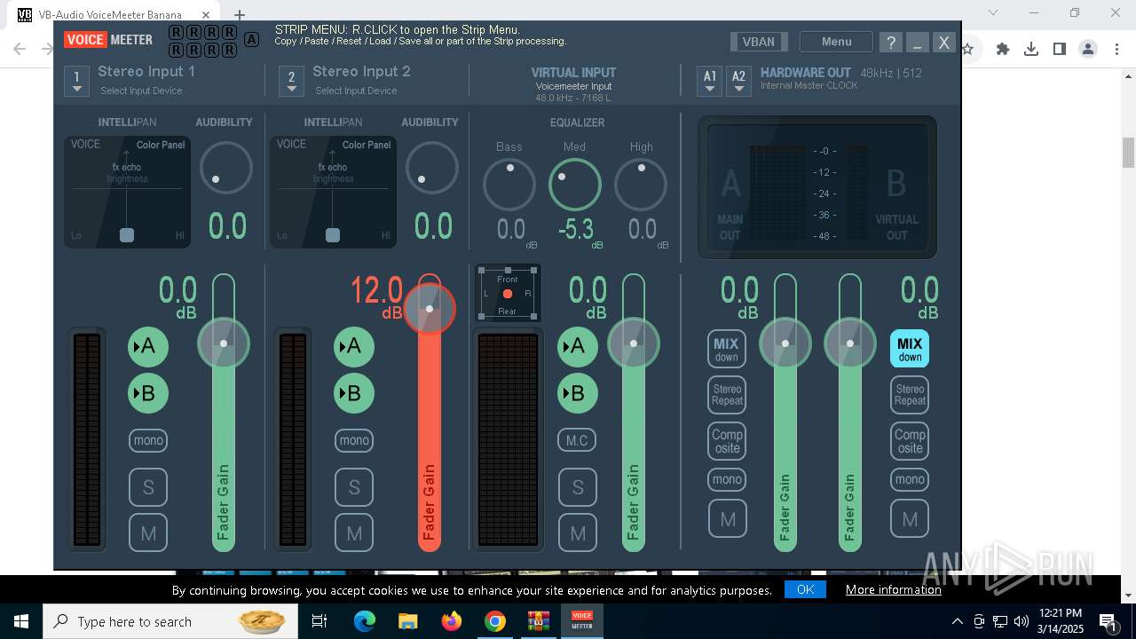Open a new browser tab
The width and height of the screenshot is (1136, 639).
[240, 14]
